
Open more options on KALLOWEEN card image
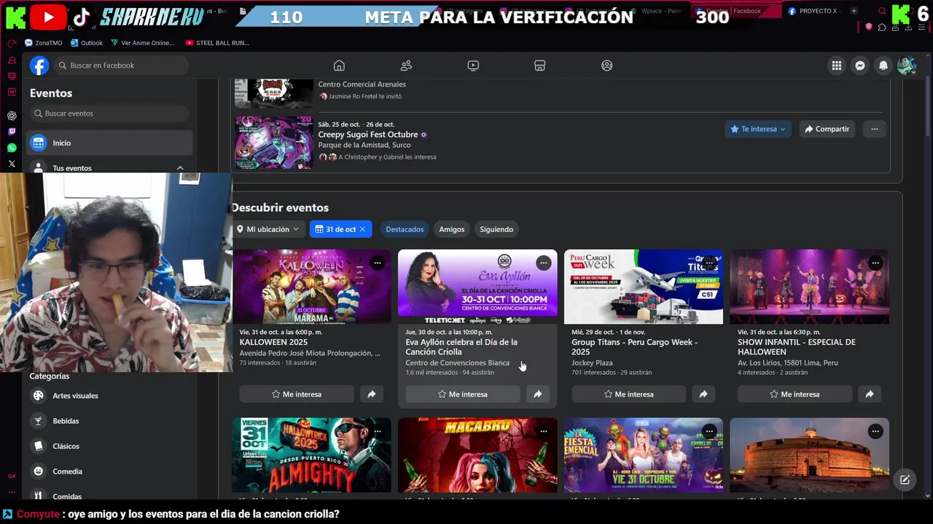tap(377, 263)
